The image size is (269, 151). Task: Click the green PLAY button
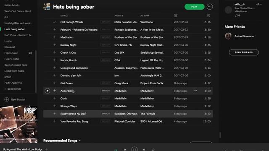click(x=194, y=7)
